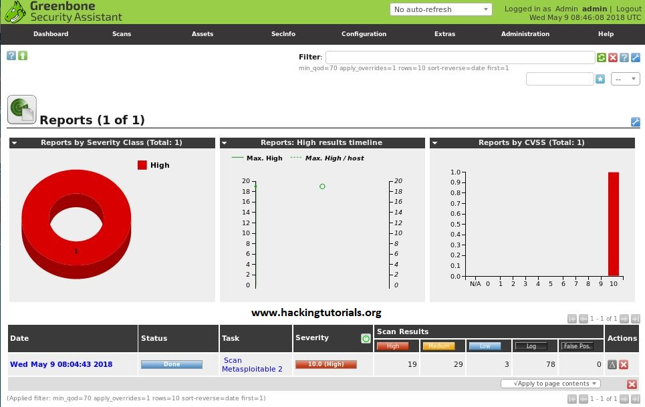Image resolution: width=645 pixels, height=407 pixels.
Task: Open the Help menu
Action: (606, 34)
